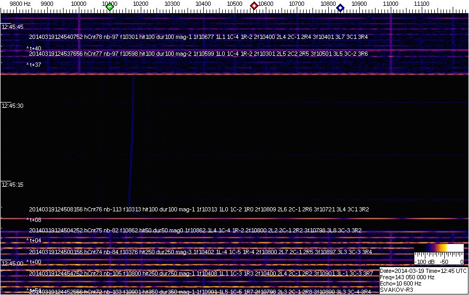Click the green diamond frequency marker
Image resolution: width=469 pixels, height=295 pixels.
109,7
